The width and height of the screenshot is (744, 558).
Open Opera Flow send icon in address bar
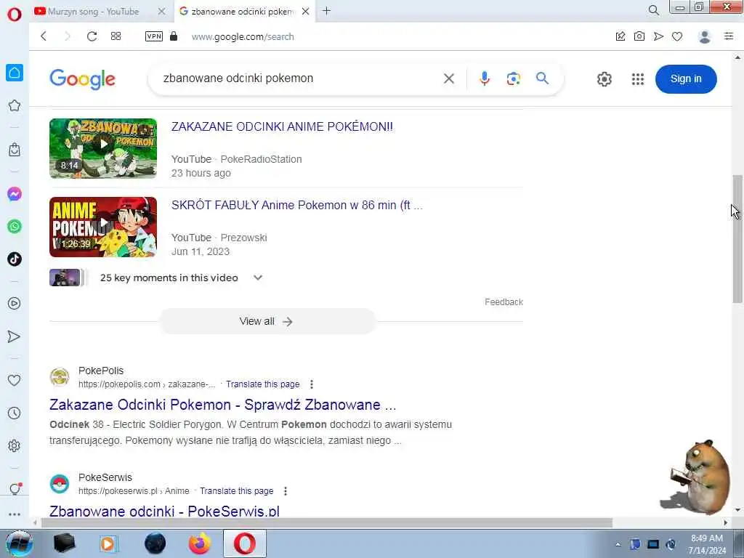pyautogui.click(x=658, y=36)
